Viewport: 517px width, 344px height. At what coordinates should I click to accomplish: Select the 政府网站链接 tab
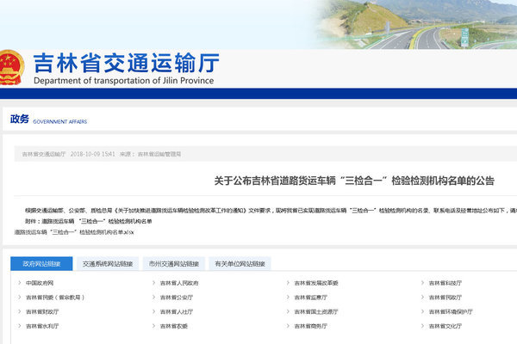(41, 263)
